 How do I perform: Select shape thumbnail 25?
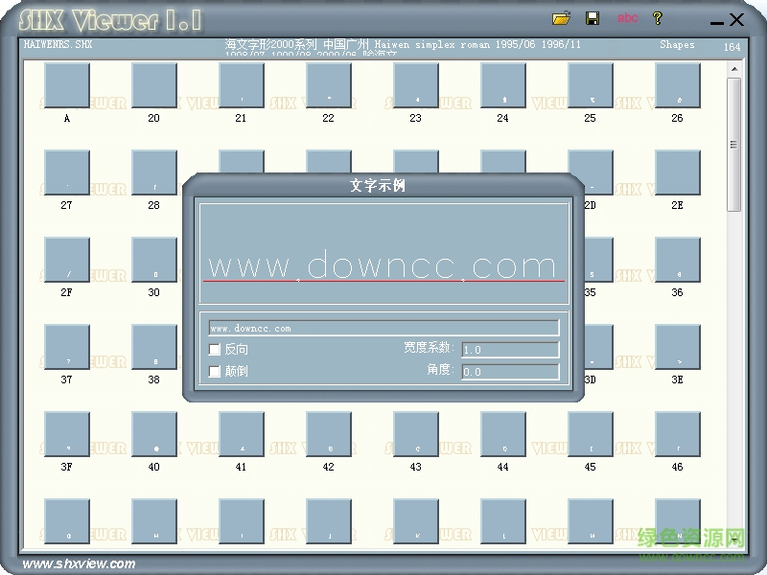point(591,85)
